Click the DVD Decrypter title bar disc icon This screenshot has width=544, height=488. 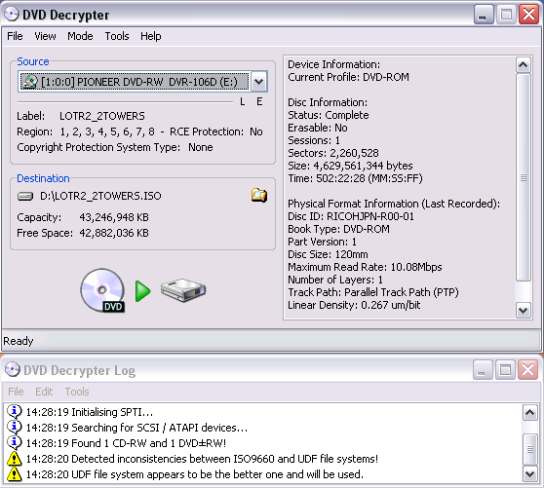coord(12,15)
